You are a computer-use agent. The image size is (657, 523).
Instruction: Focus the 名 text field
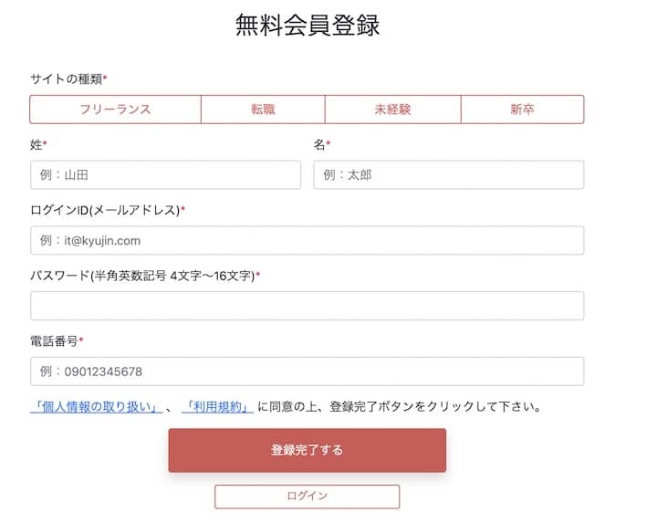pyautogui.click(x=448, y=174)
